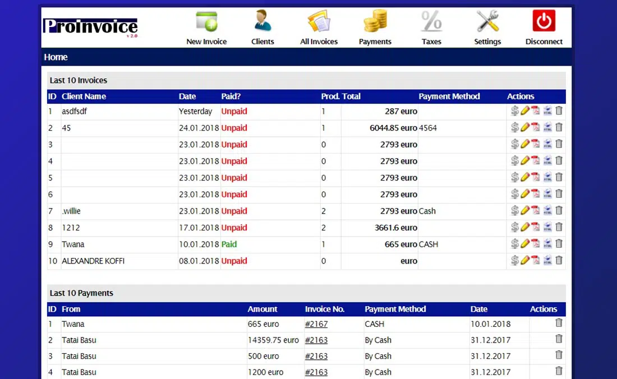Open the New Invoice page
Image resolution: width=617 pixels, height=379 pixels.
tap(206, 27)
